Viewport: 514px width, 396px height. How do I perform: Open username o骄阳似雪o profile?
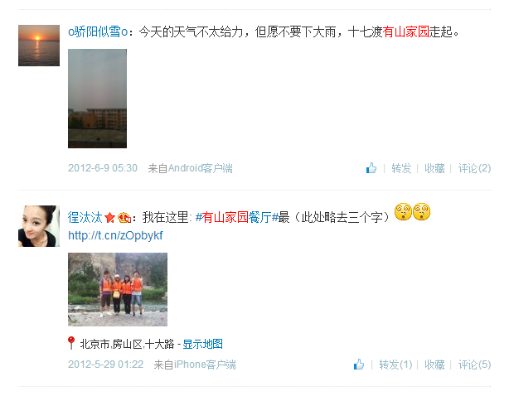tap(98, 31)
